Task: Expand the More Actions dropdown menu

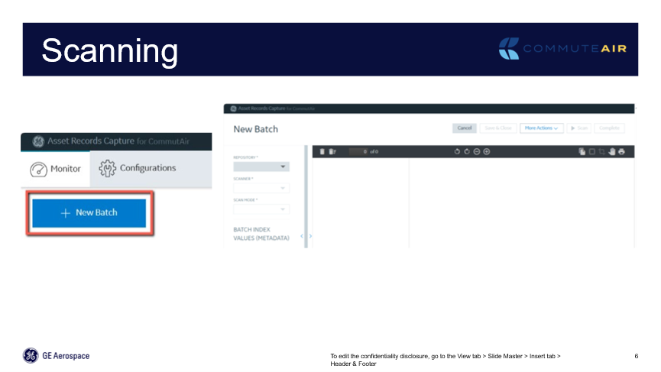Action: [x=542, y=128]
